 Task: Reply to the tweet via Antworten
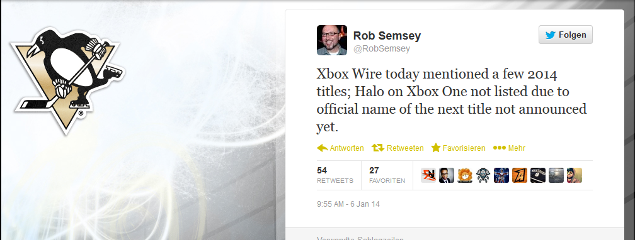pos(340,148)
